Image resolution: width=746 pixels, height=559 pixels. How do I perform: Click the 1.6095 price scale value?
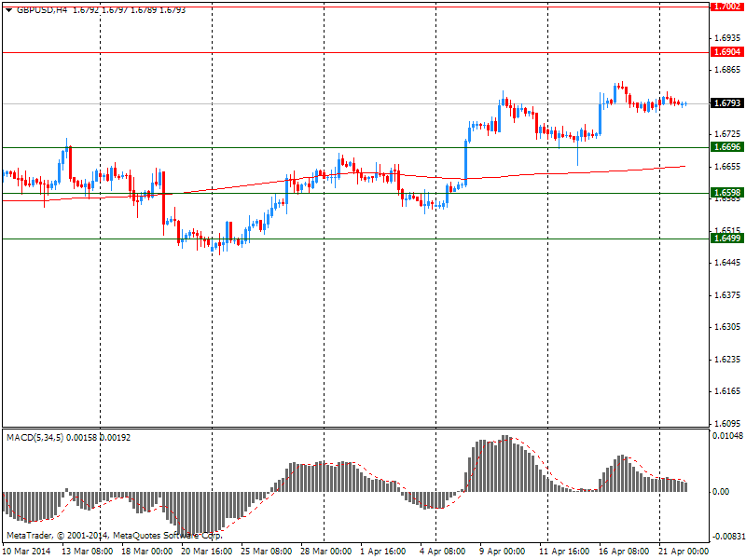727,424
